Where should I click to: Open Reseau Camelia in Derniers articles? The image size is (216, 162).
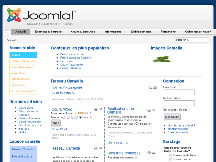click(x=29, y=118)
